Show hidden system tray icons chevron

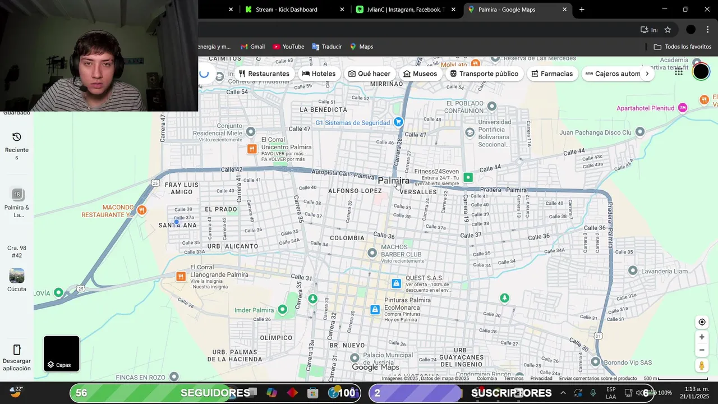click(x=563, y=393)
